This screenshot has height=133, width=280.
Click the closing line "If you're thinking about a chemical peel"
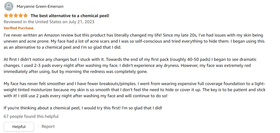click(83, 108)
